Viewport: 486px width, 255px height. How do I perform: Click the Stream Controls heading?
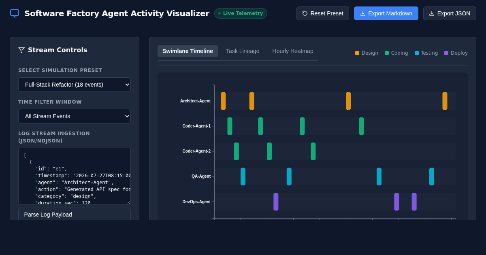pyautogui.click(x=58, y=50)
